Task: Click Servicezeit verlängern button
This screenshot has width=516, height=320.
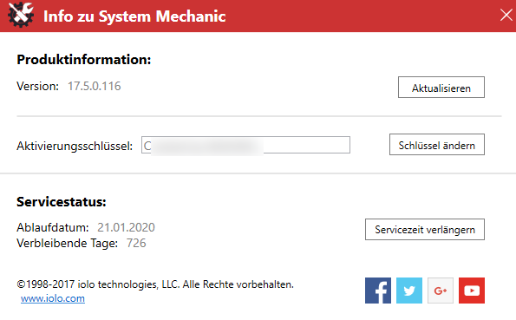Action: point(425,230)
